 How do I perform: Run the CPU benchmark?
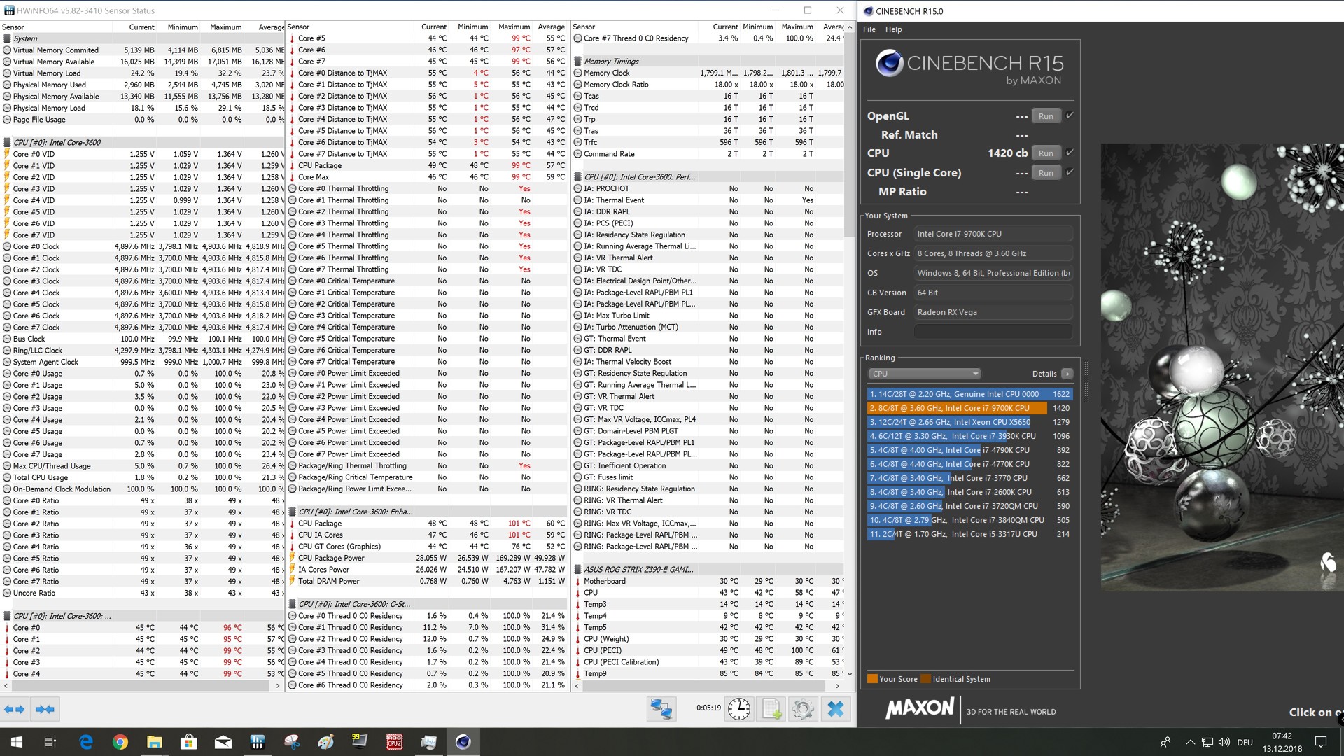click(x=1046, y=153)
